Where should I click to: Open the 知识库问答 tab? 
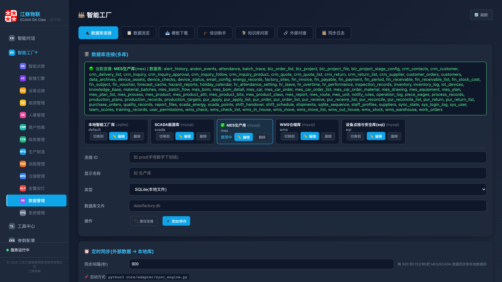255,33
